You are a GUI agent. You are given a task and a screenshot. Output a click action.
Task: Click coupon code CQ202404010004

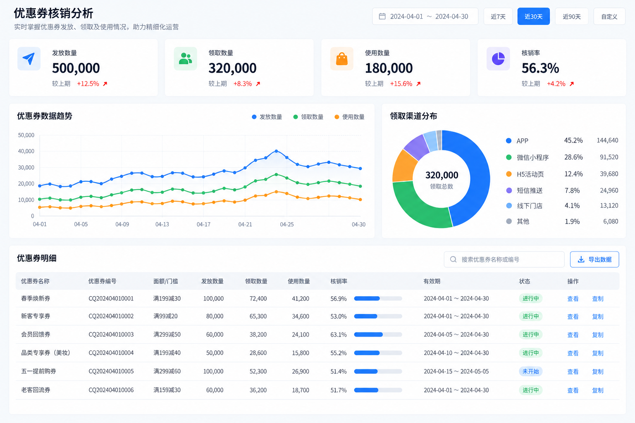click(x=111, y=353)
